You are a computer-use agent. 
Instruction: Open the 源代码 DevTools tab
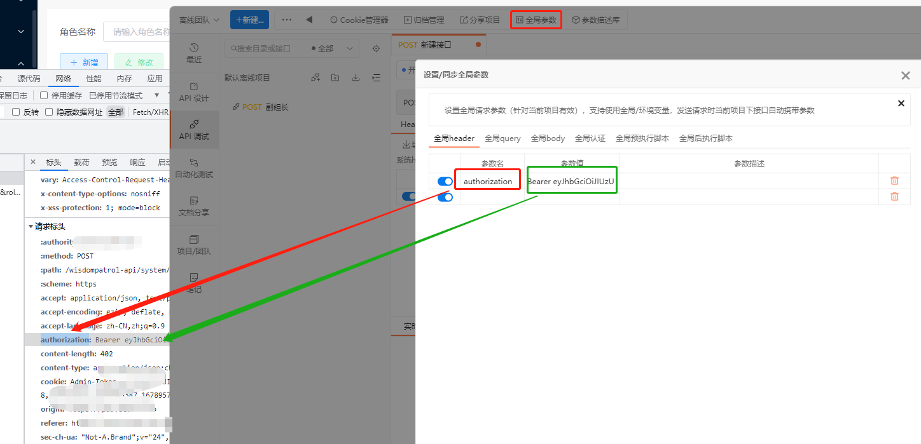(x=29, y=79)
